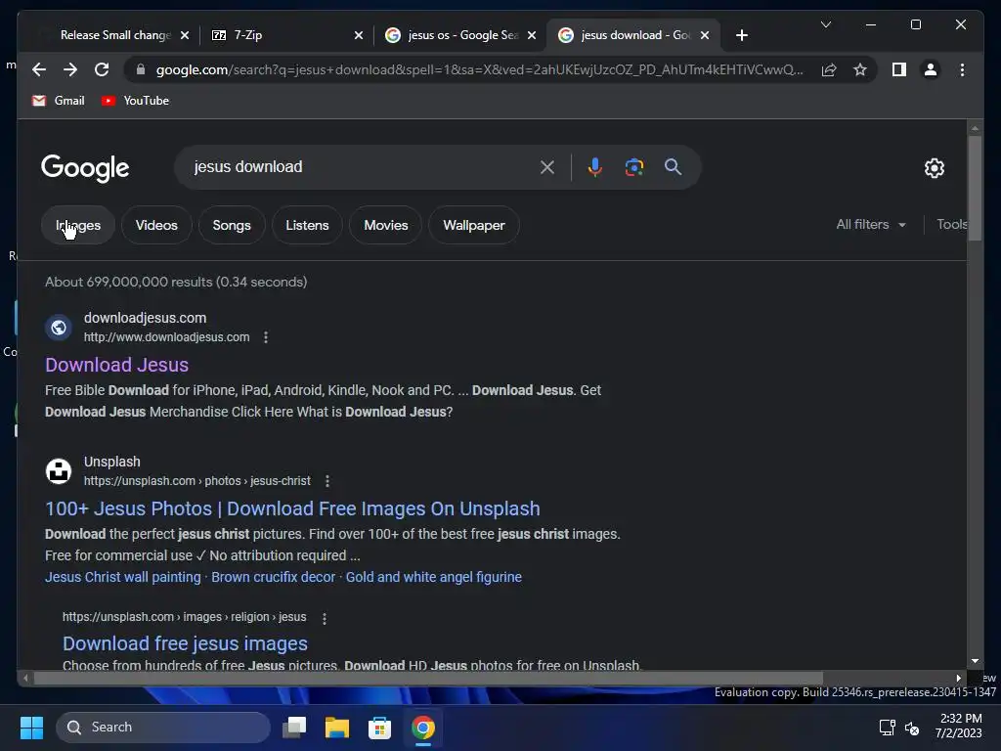This screenshot has height=751, width=1001.
Task: Open Gmail bookmark
Action: (59, 101)
